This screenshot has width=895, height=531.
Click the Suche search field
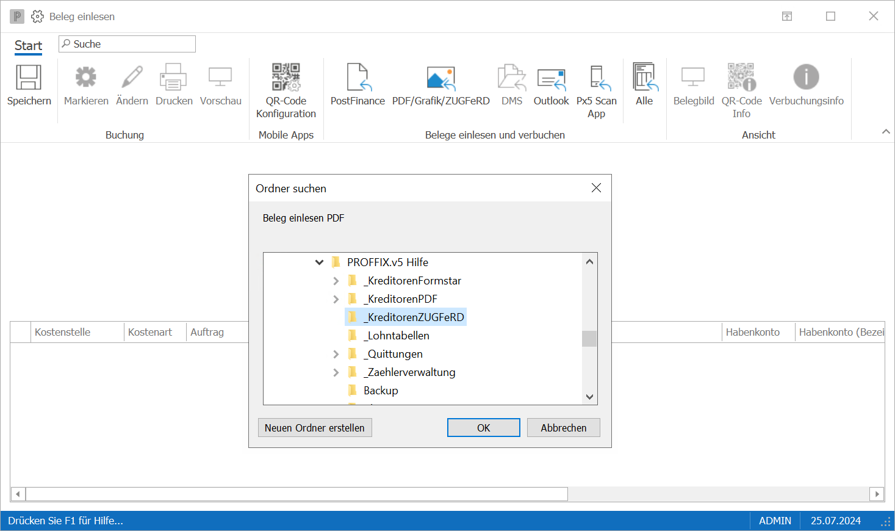127,44
